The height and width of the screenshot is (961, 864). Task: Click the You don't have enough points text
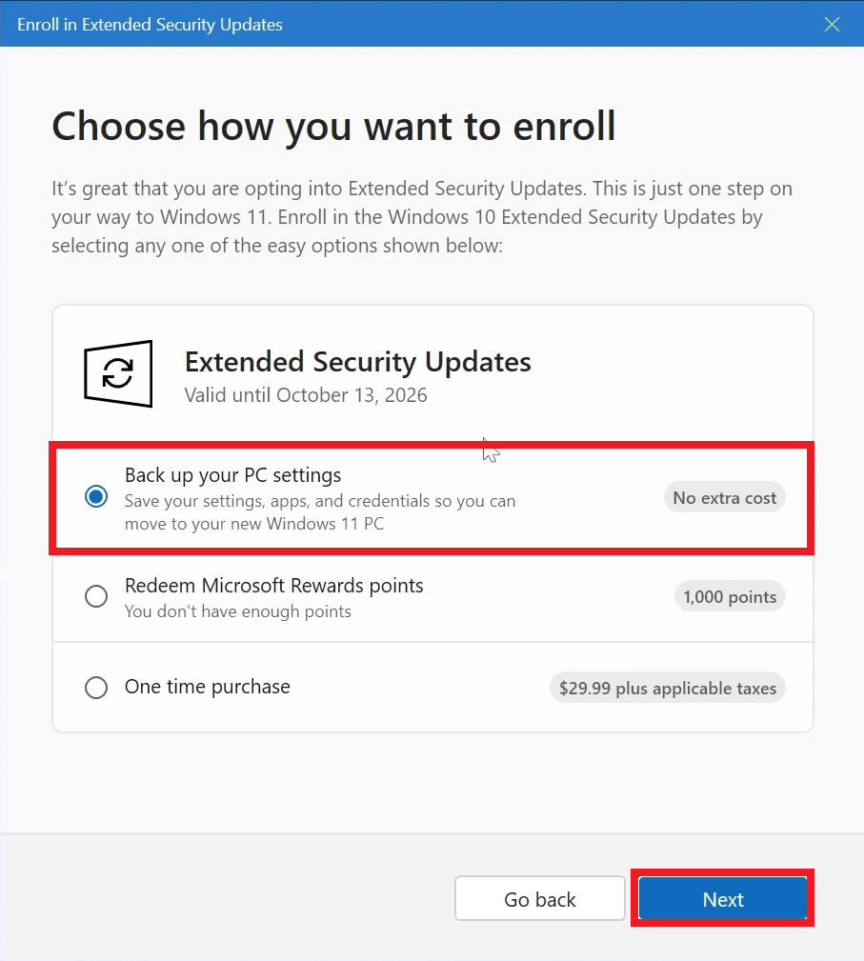[237, 611]
